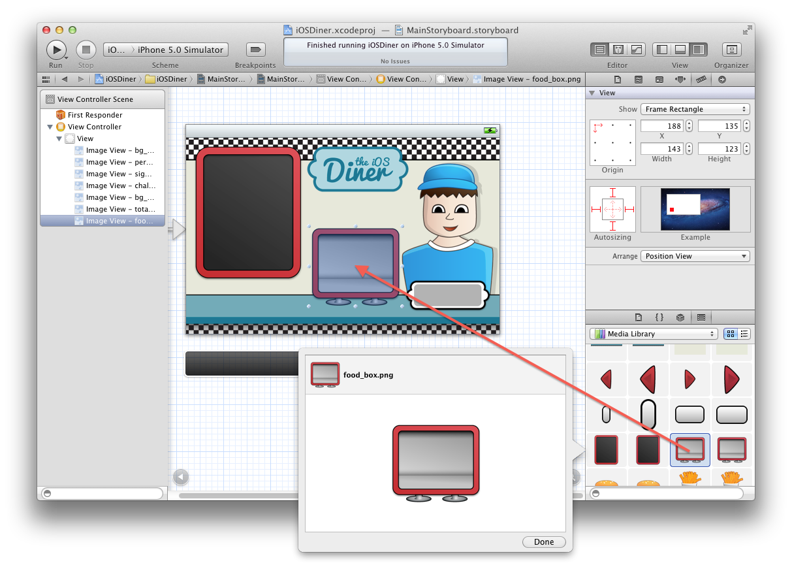Switch to the Version editor
Screen dimensions: 792x565
[x=635, y=50]
